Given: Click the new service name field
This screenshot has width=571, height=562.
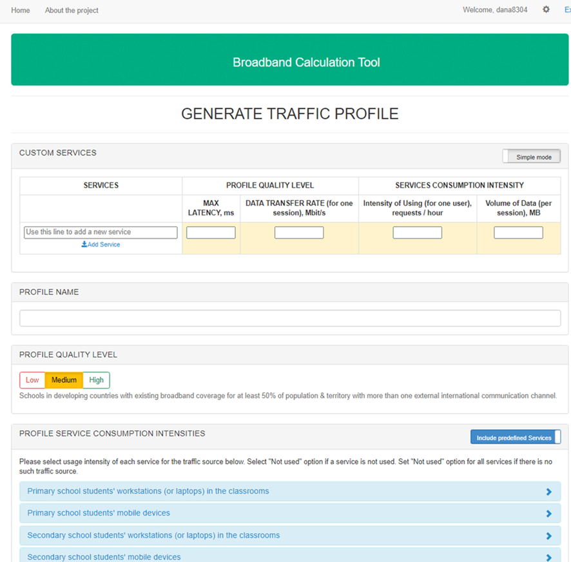Looking at the screenshot, I should (101, 232).
